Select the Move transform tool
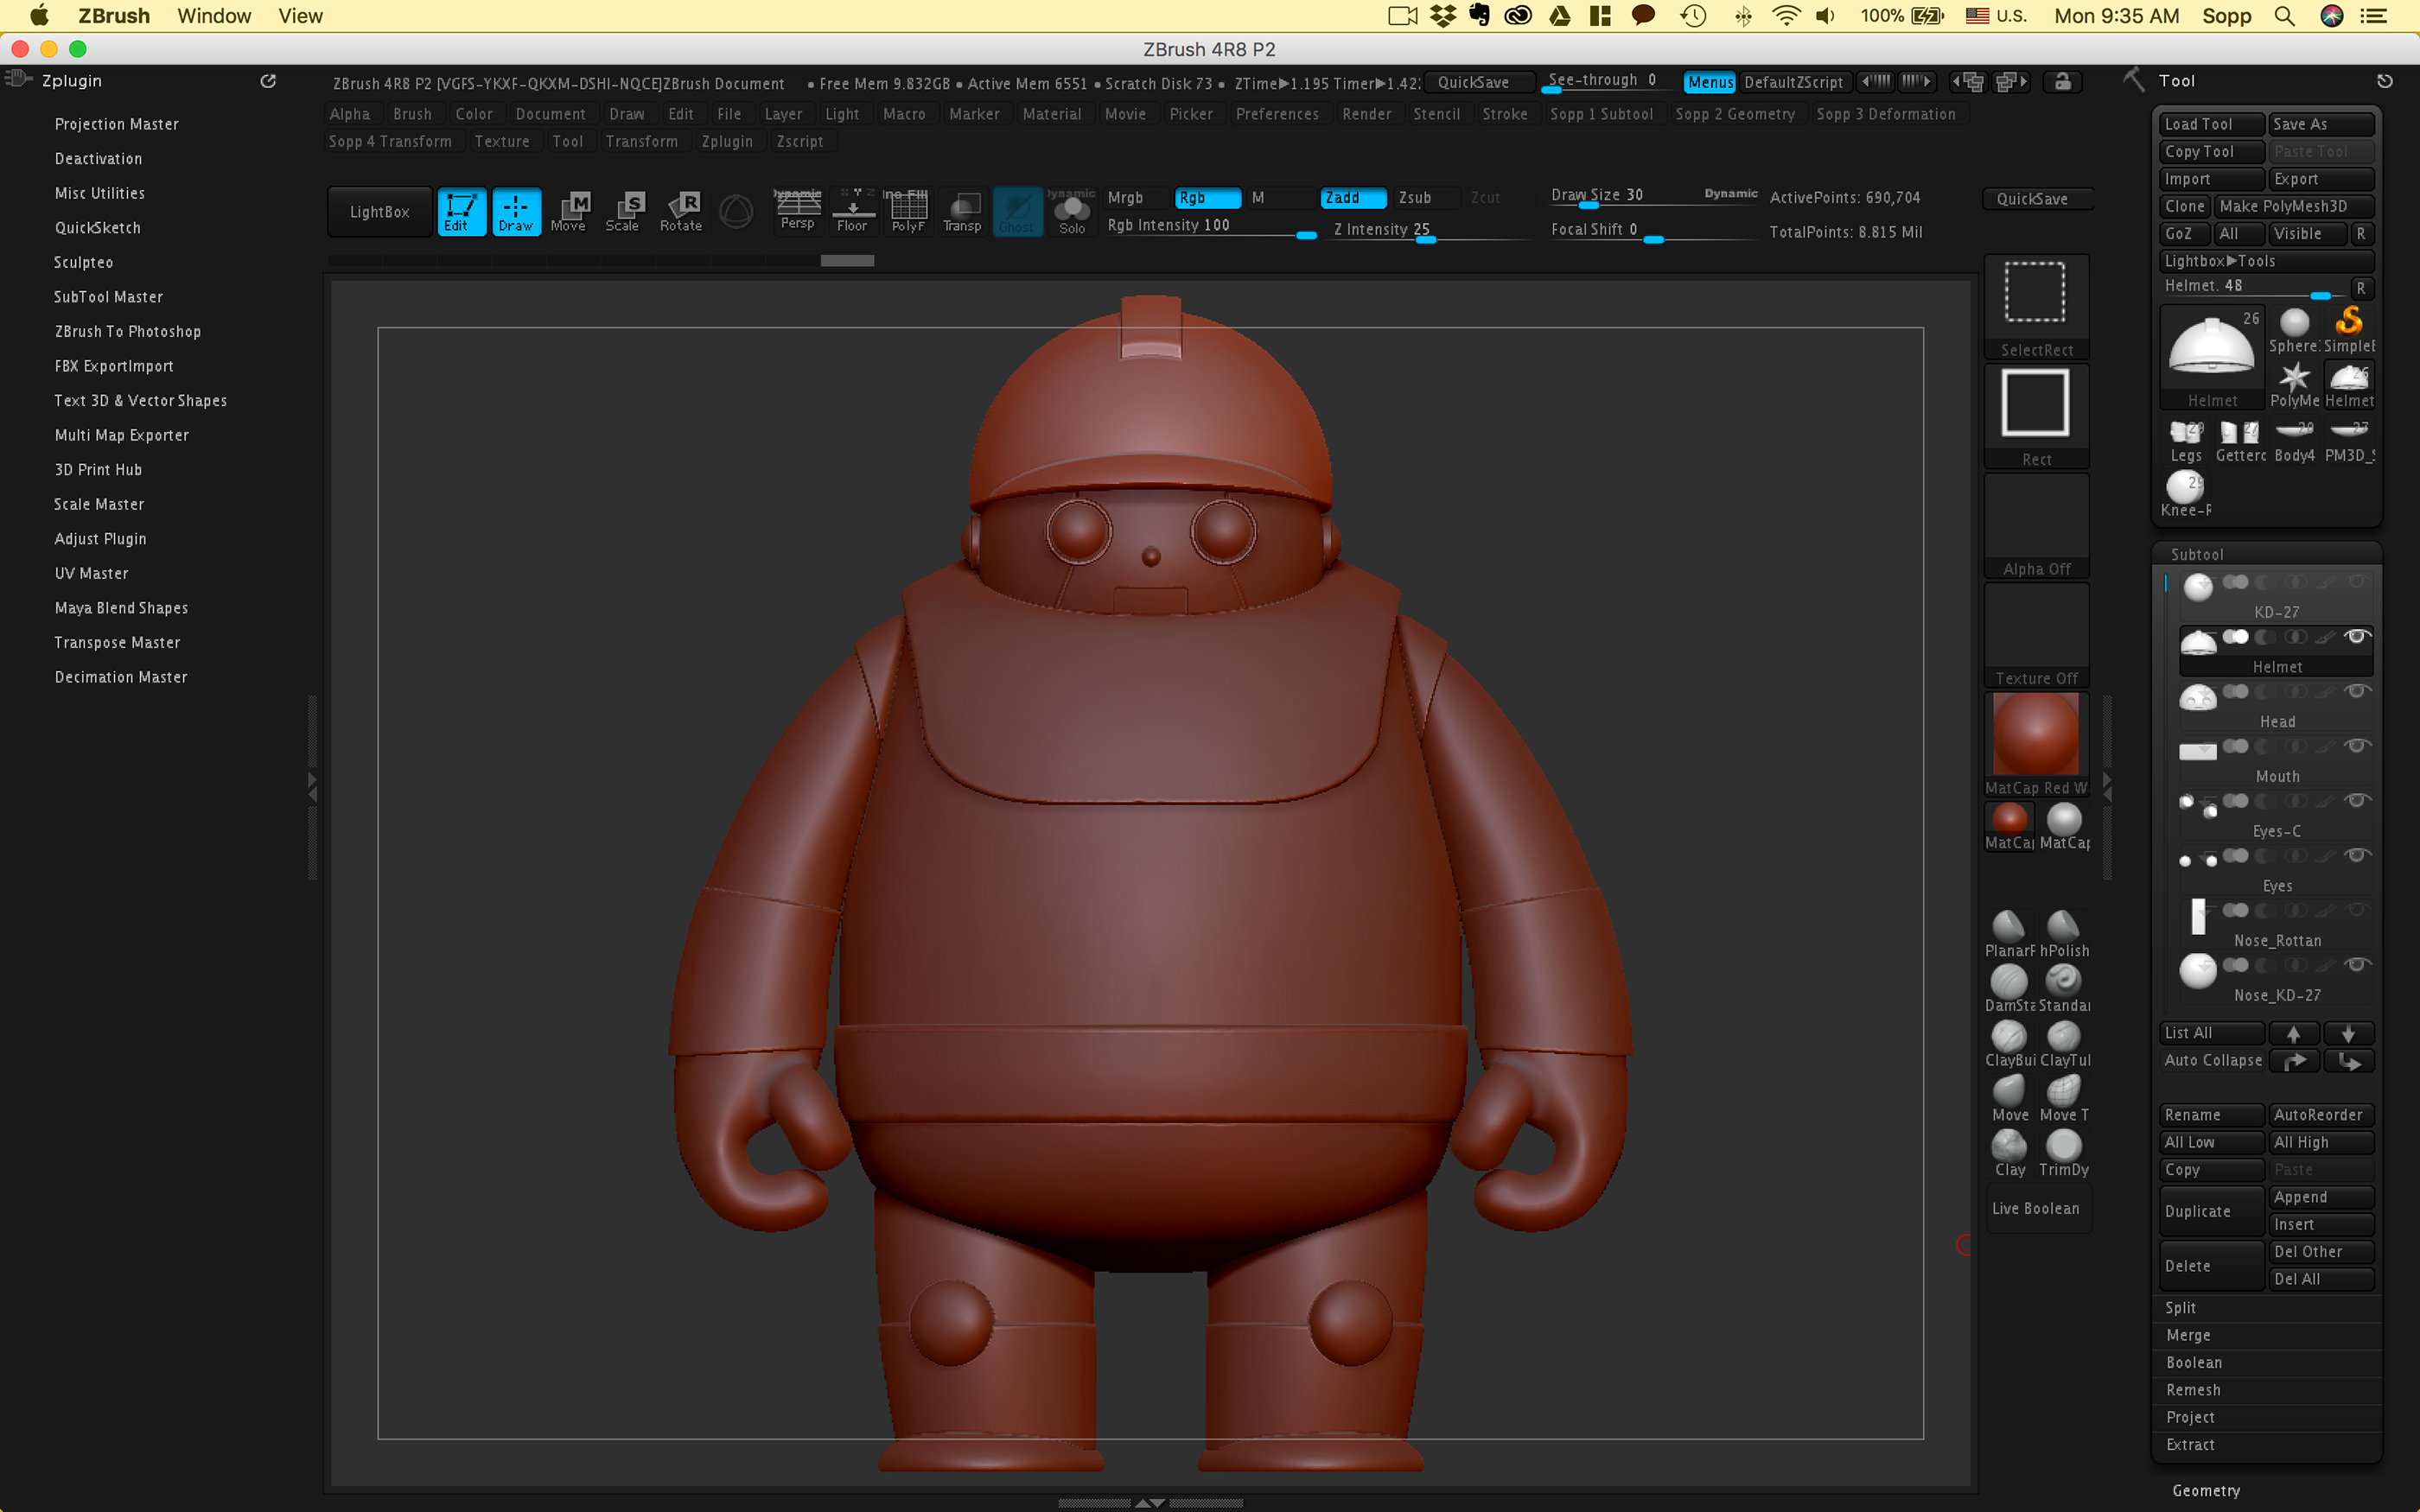 pos(571,211)
